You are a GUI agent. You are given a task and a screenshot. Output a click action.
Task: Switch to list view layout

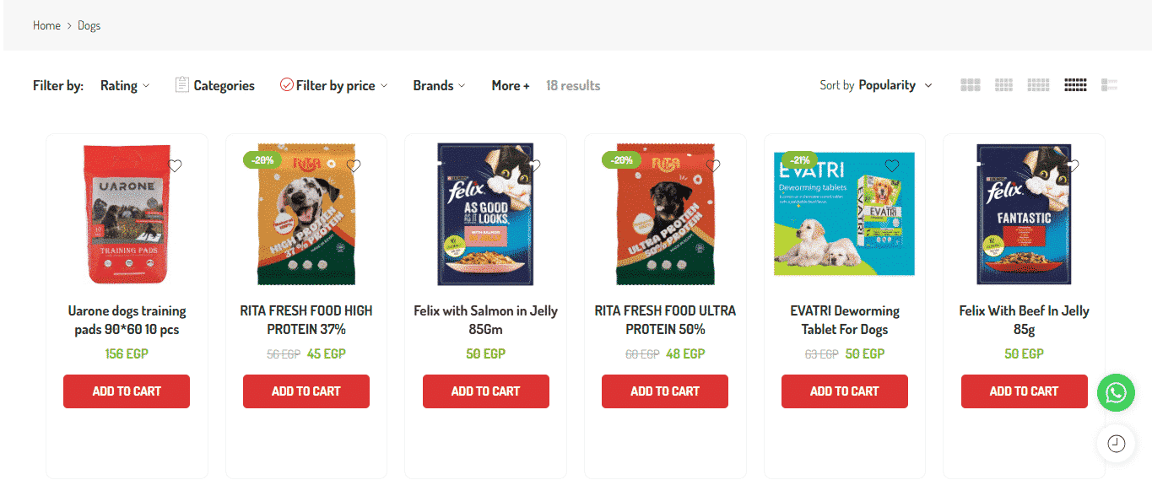click(x=1109, y=85)
